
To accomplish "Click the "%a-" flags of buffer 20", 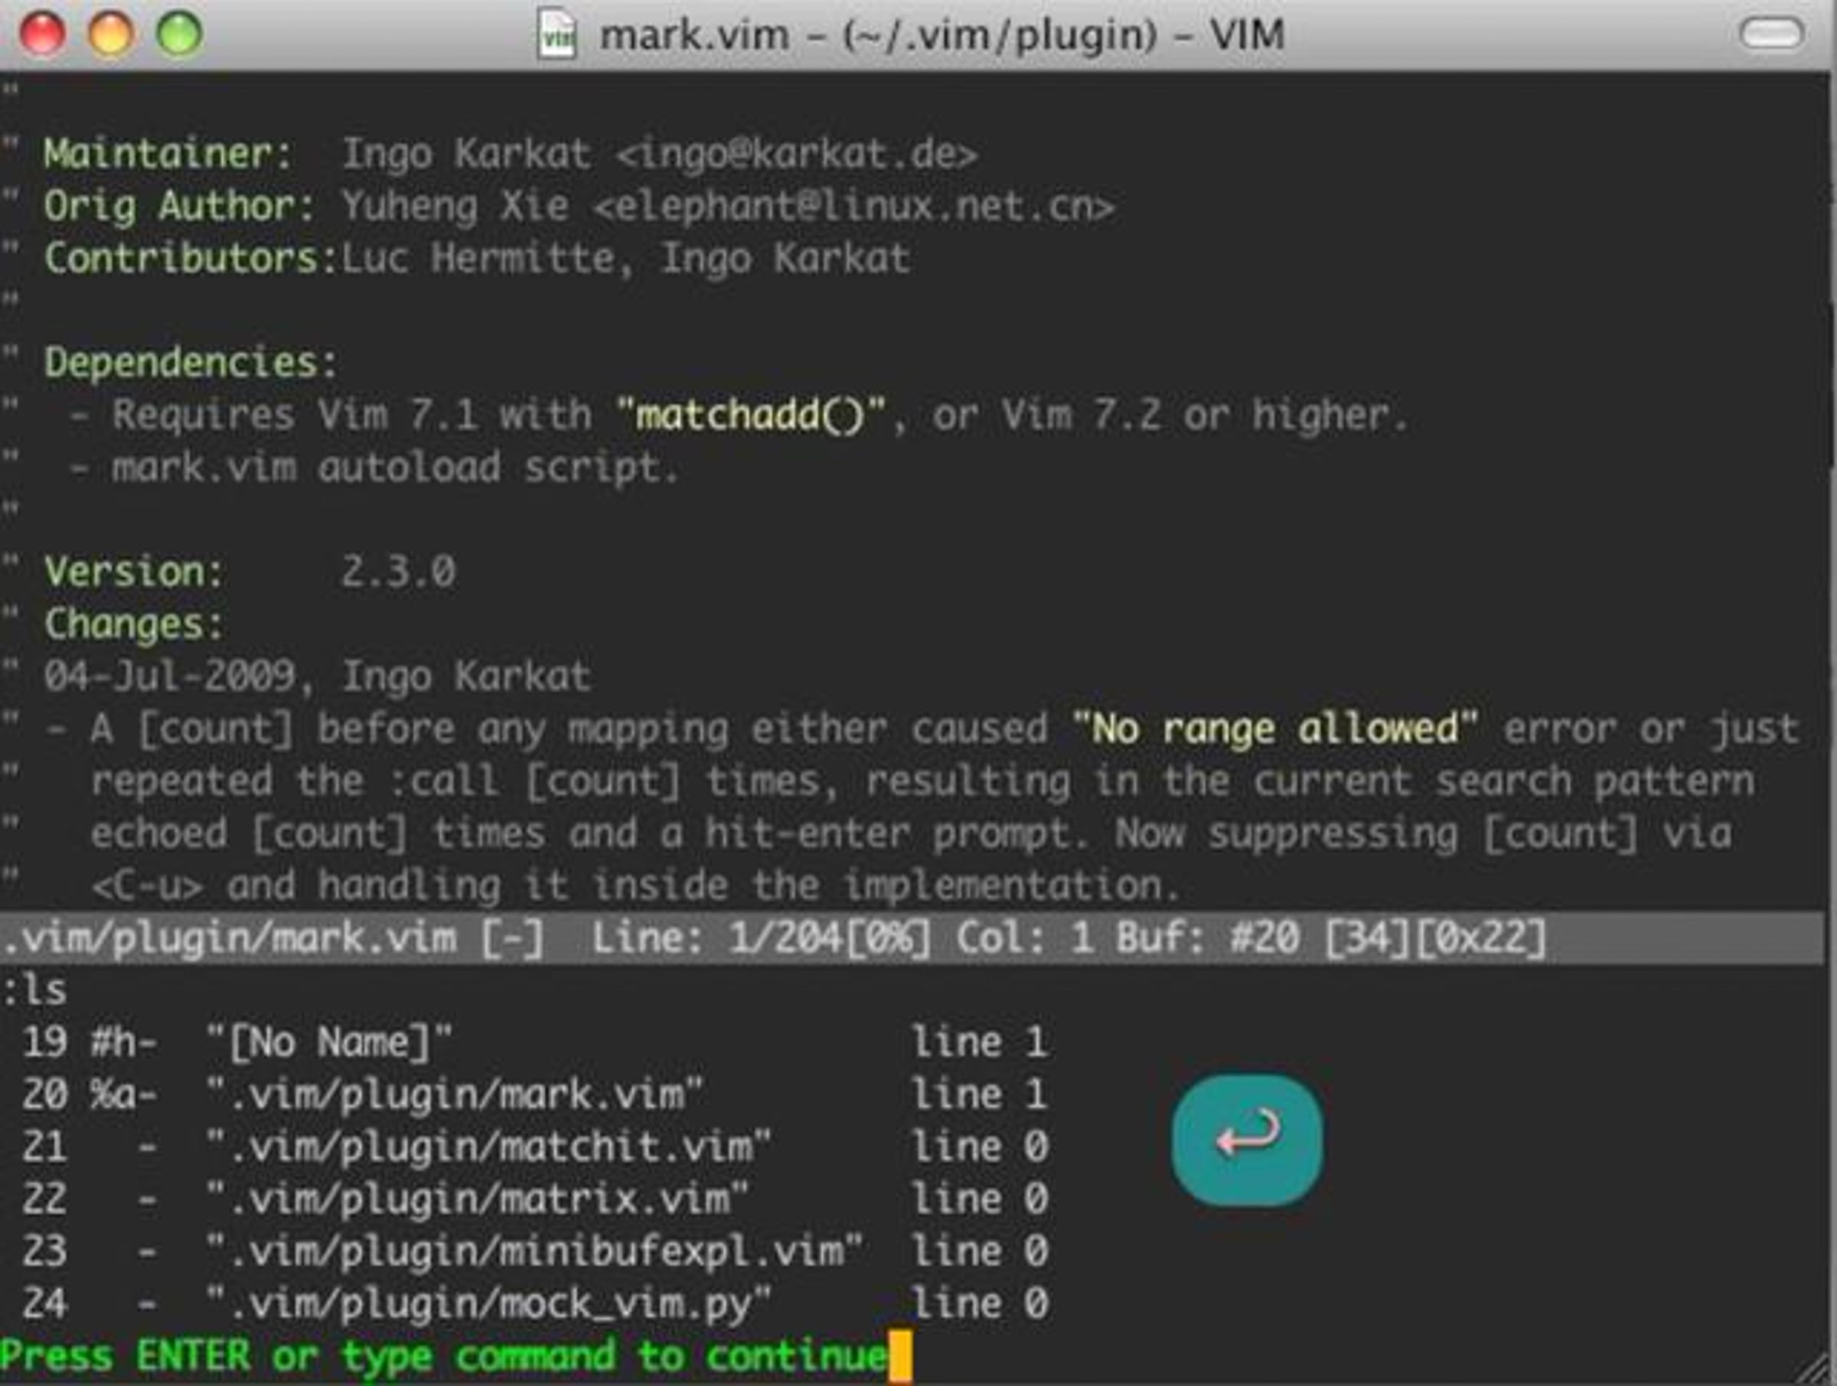I will click(123, 1094).
